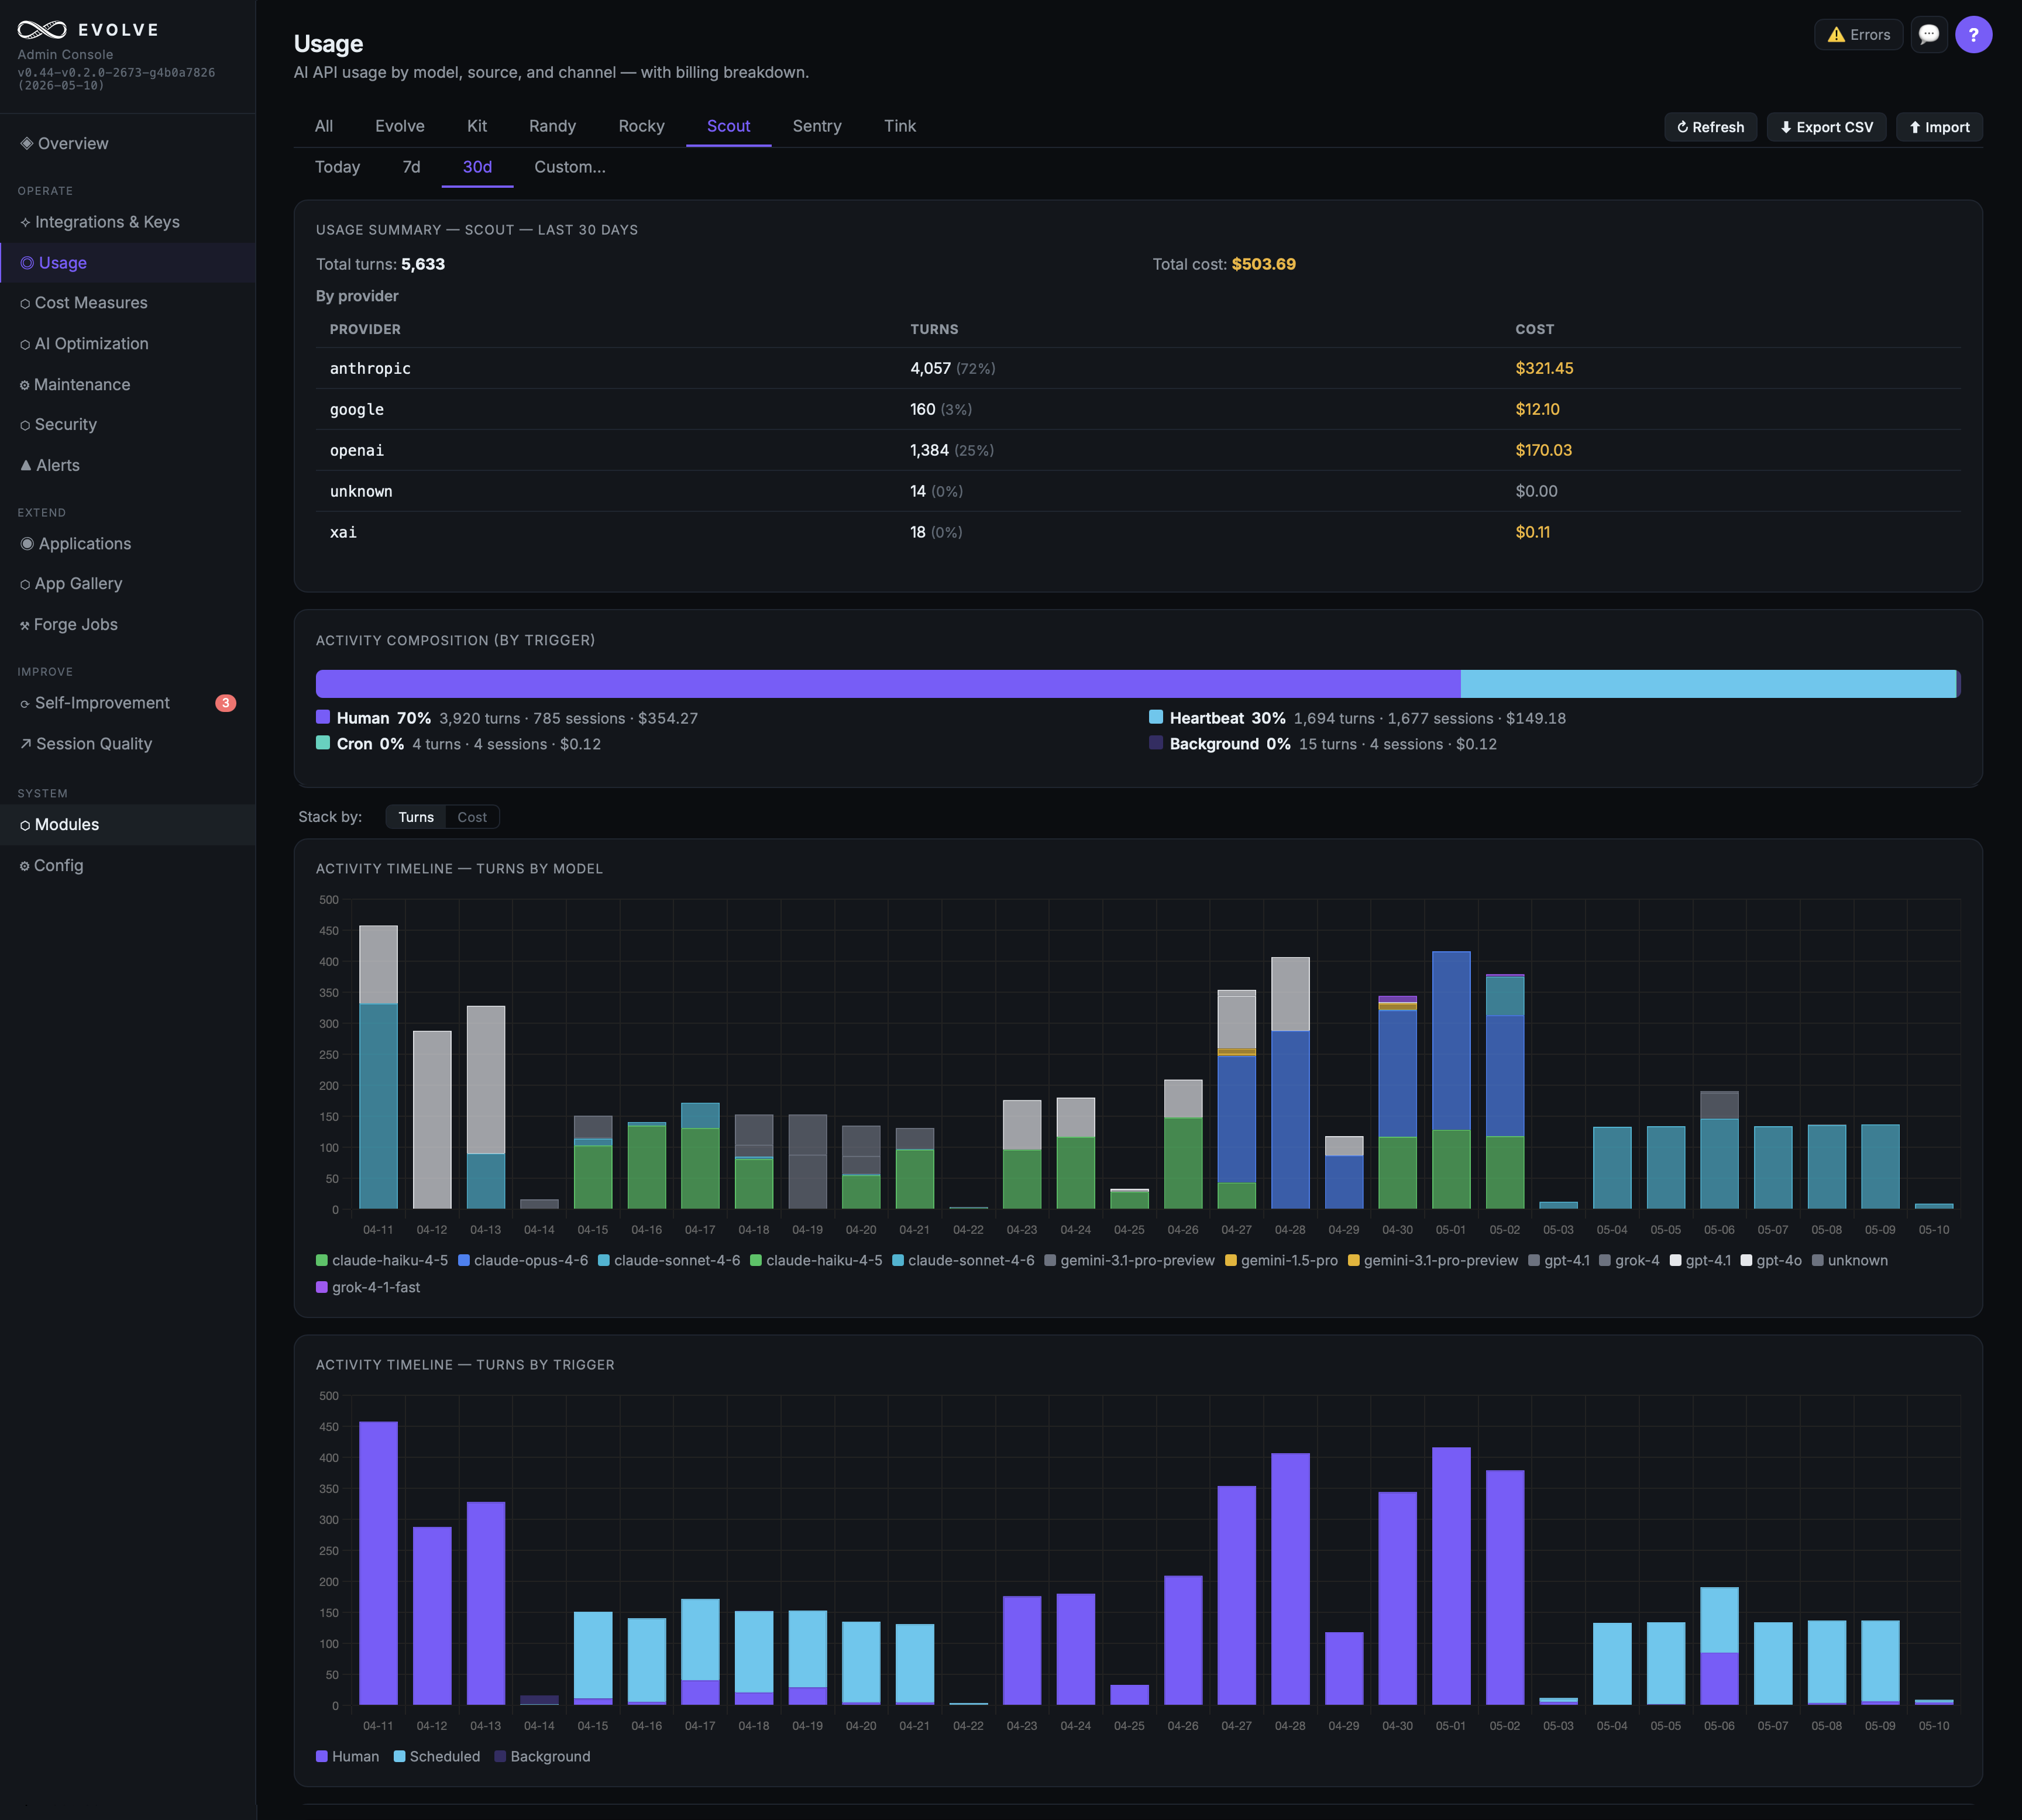Toggle Scheduled series in trigger legend
2022x1820 pixels.
point(437,1756)
